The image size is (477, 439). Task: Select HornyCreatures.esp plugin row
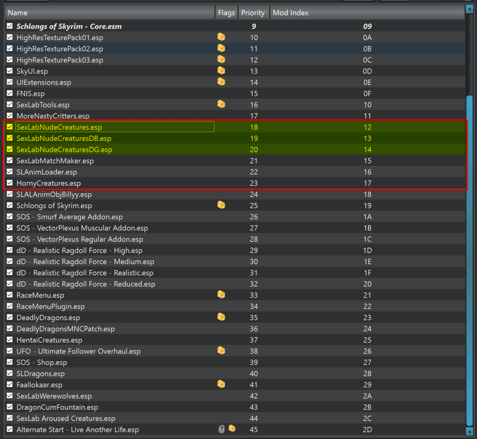[235, 183]
